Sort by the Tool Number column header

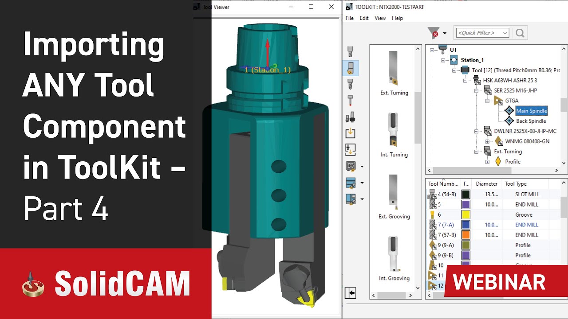tap(443, 183)
